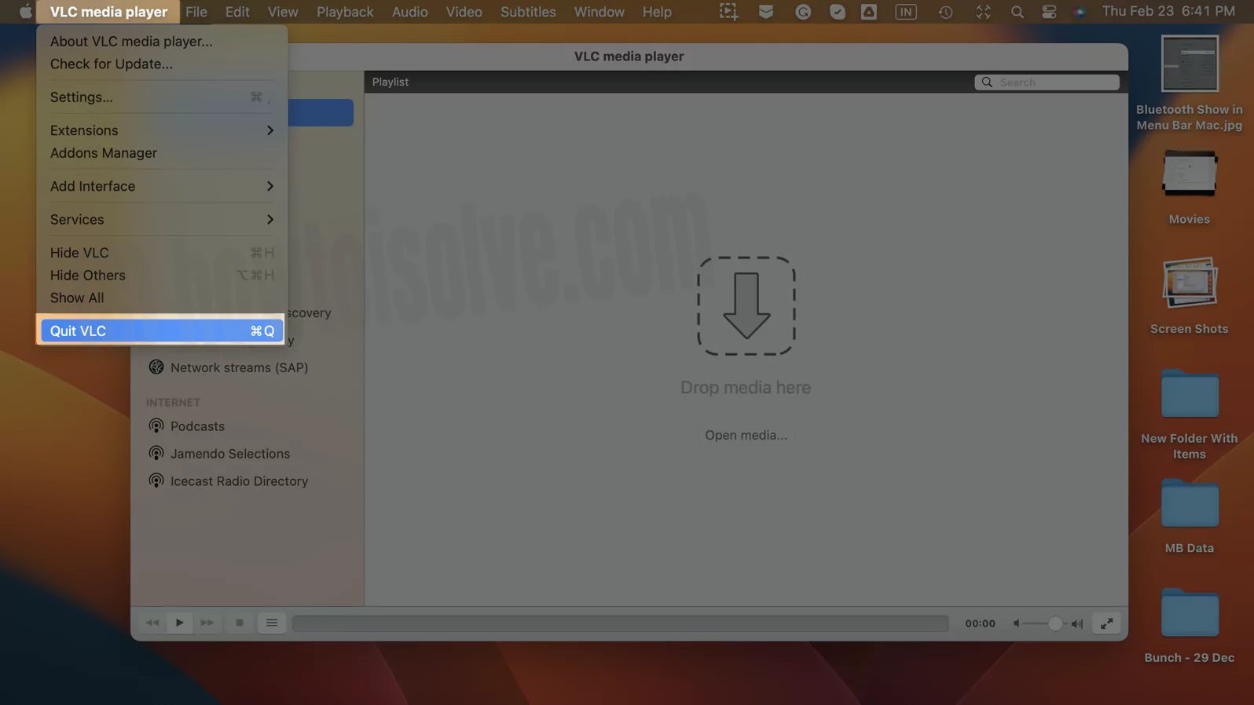
Task: Click the Grammarly menu bar icon
Action: pos(803,12)
